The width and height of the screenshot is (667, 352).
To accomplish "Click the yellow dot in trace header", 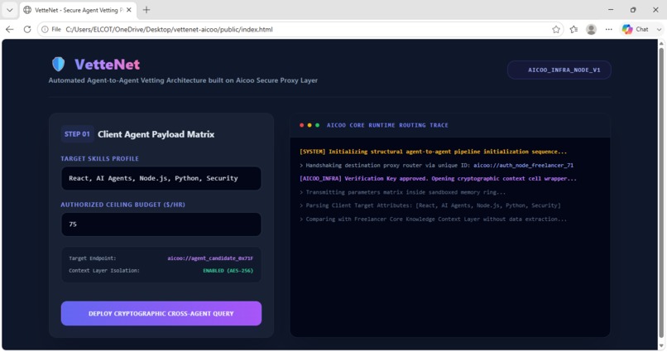I will tap(310, 125).
